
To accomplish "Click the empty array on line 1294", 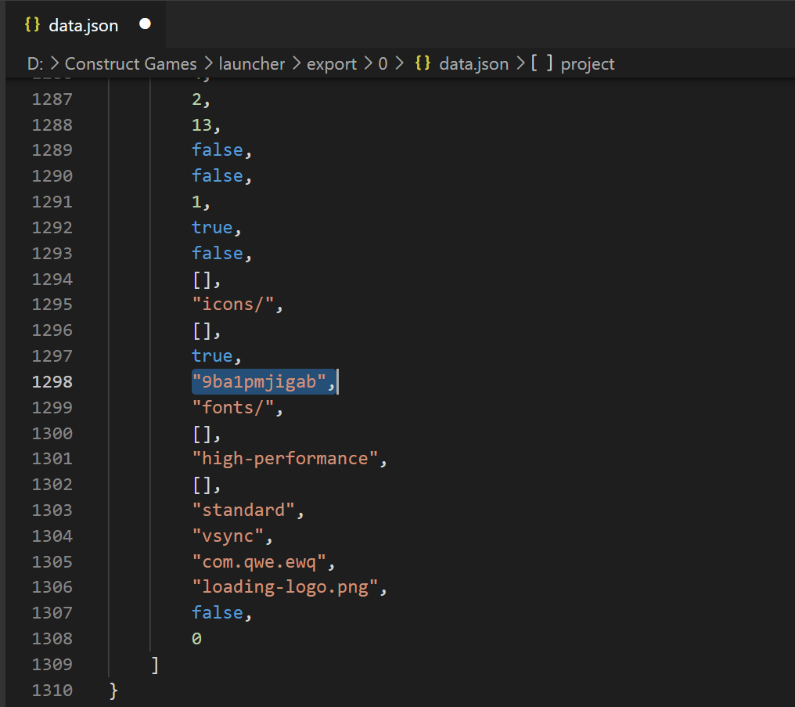I will pos(202,280).
